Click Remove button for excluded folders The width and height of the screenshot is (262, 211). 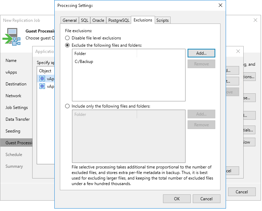tap(201, 64)
